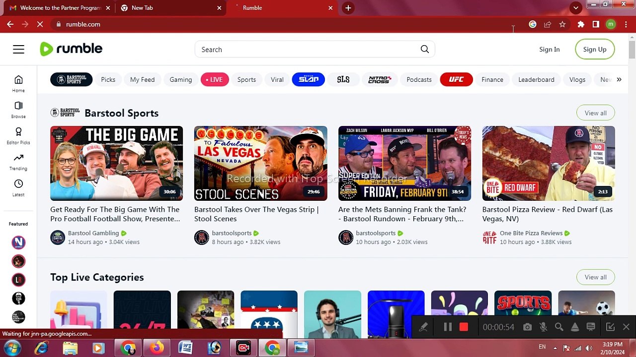Screen dimensions: 636x357
Task: Play The Big Game video thumbnail
Action: (x=116, y=163)
